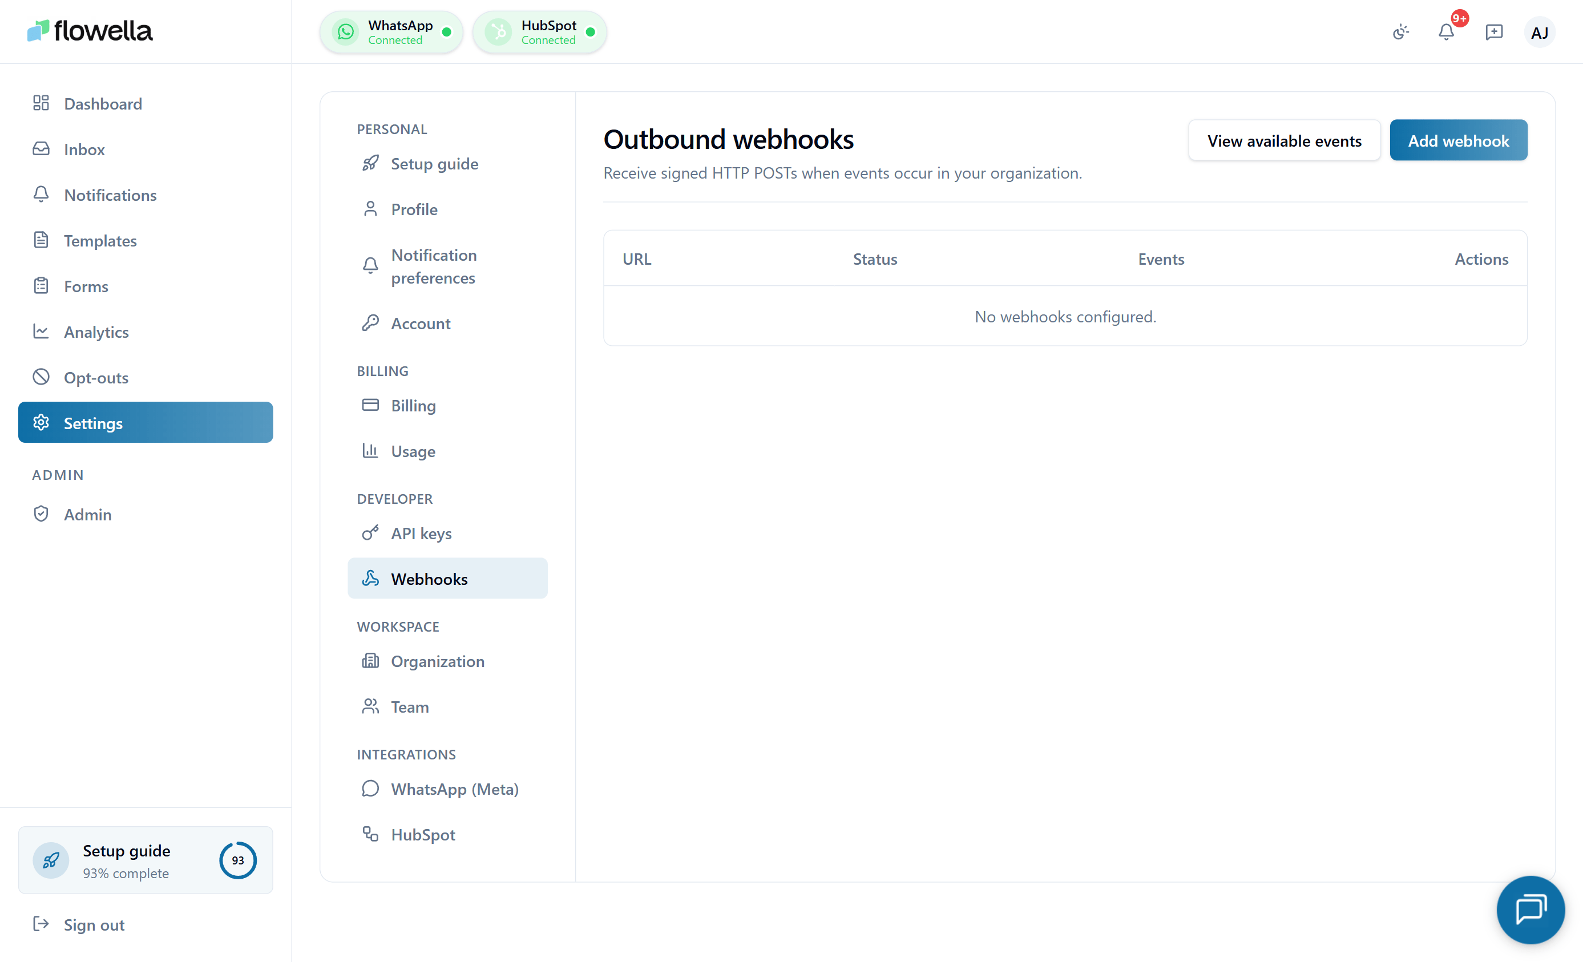Select Team settings label

(x=410, y=707)
